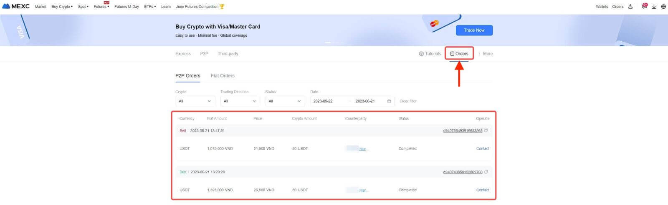Click the Sell order timestamp 2023-06-21 13:47:51
Image resolution: width=668 pixels, height=205 pixels.
207,131
